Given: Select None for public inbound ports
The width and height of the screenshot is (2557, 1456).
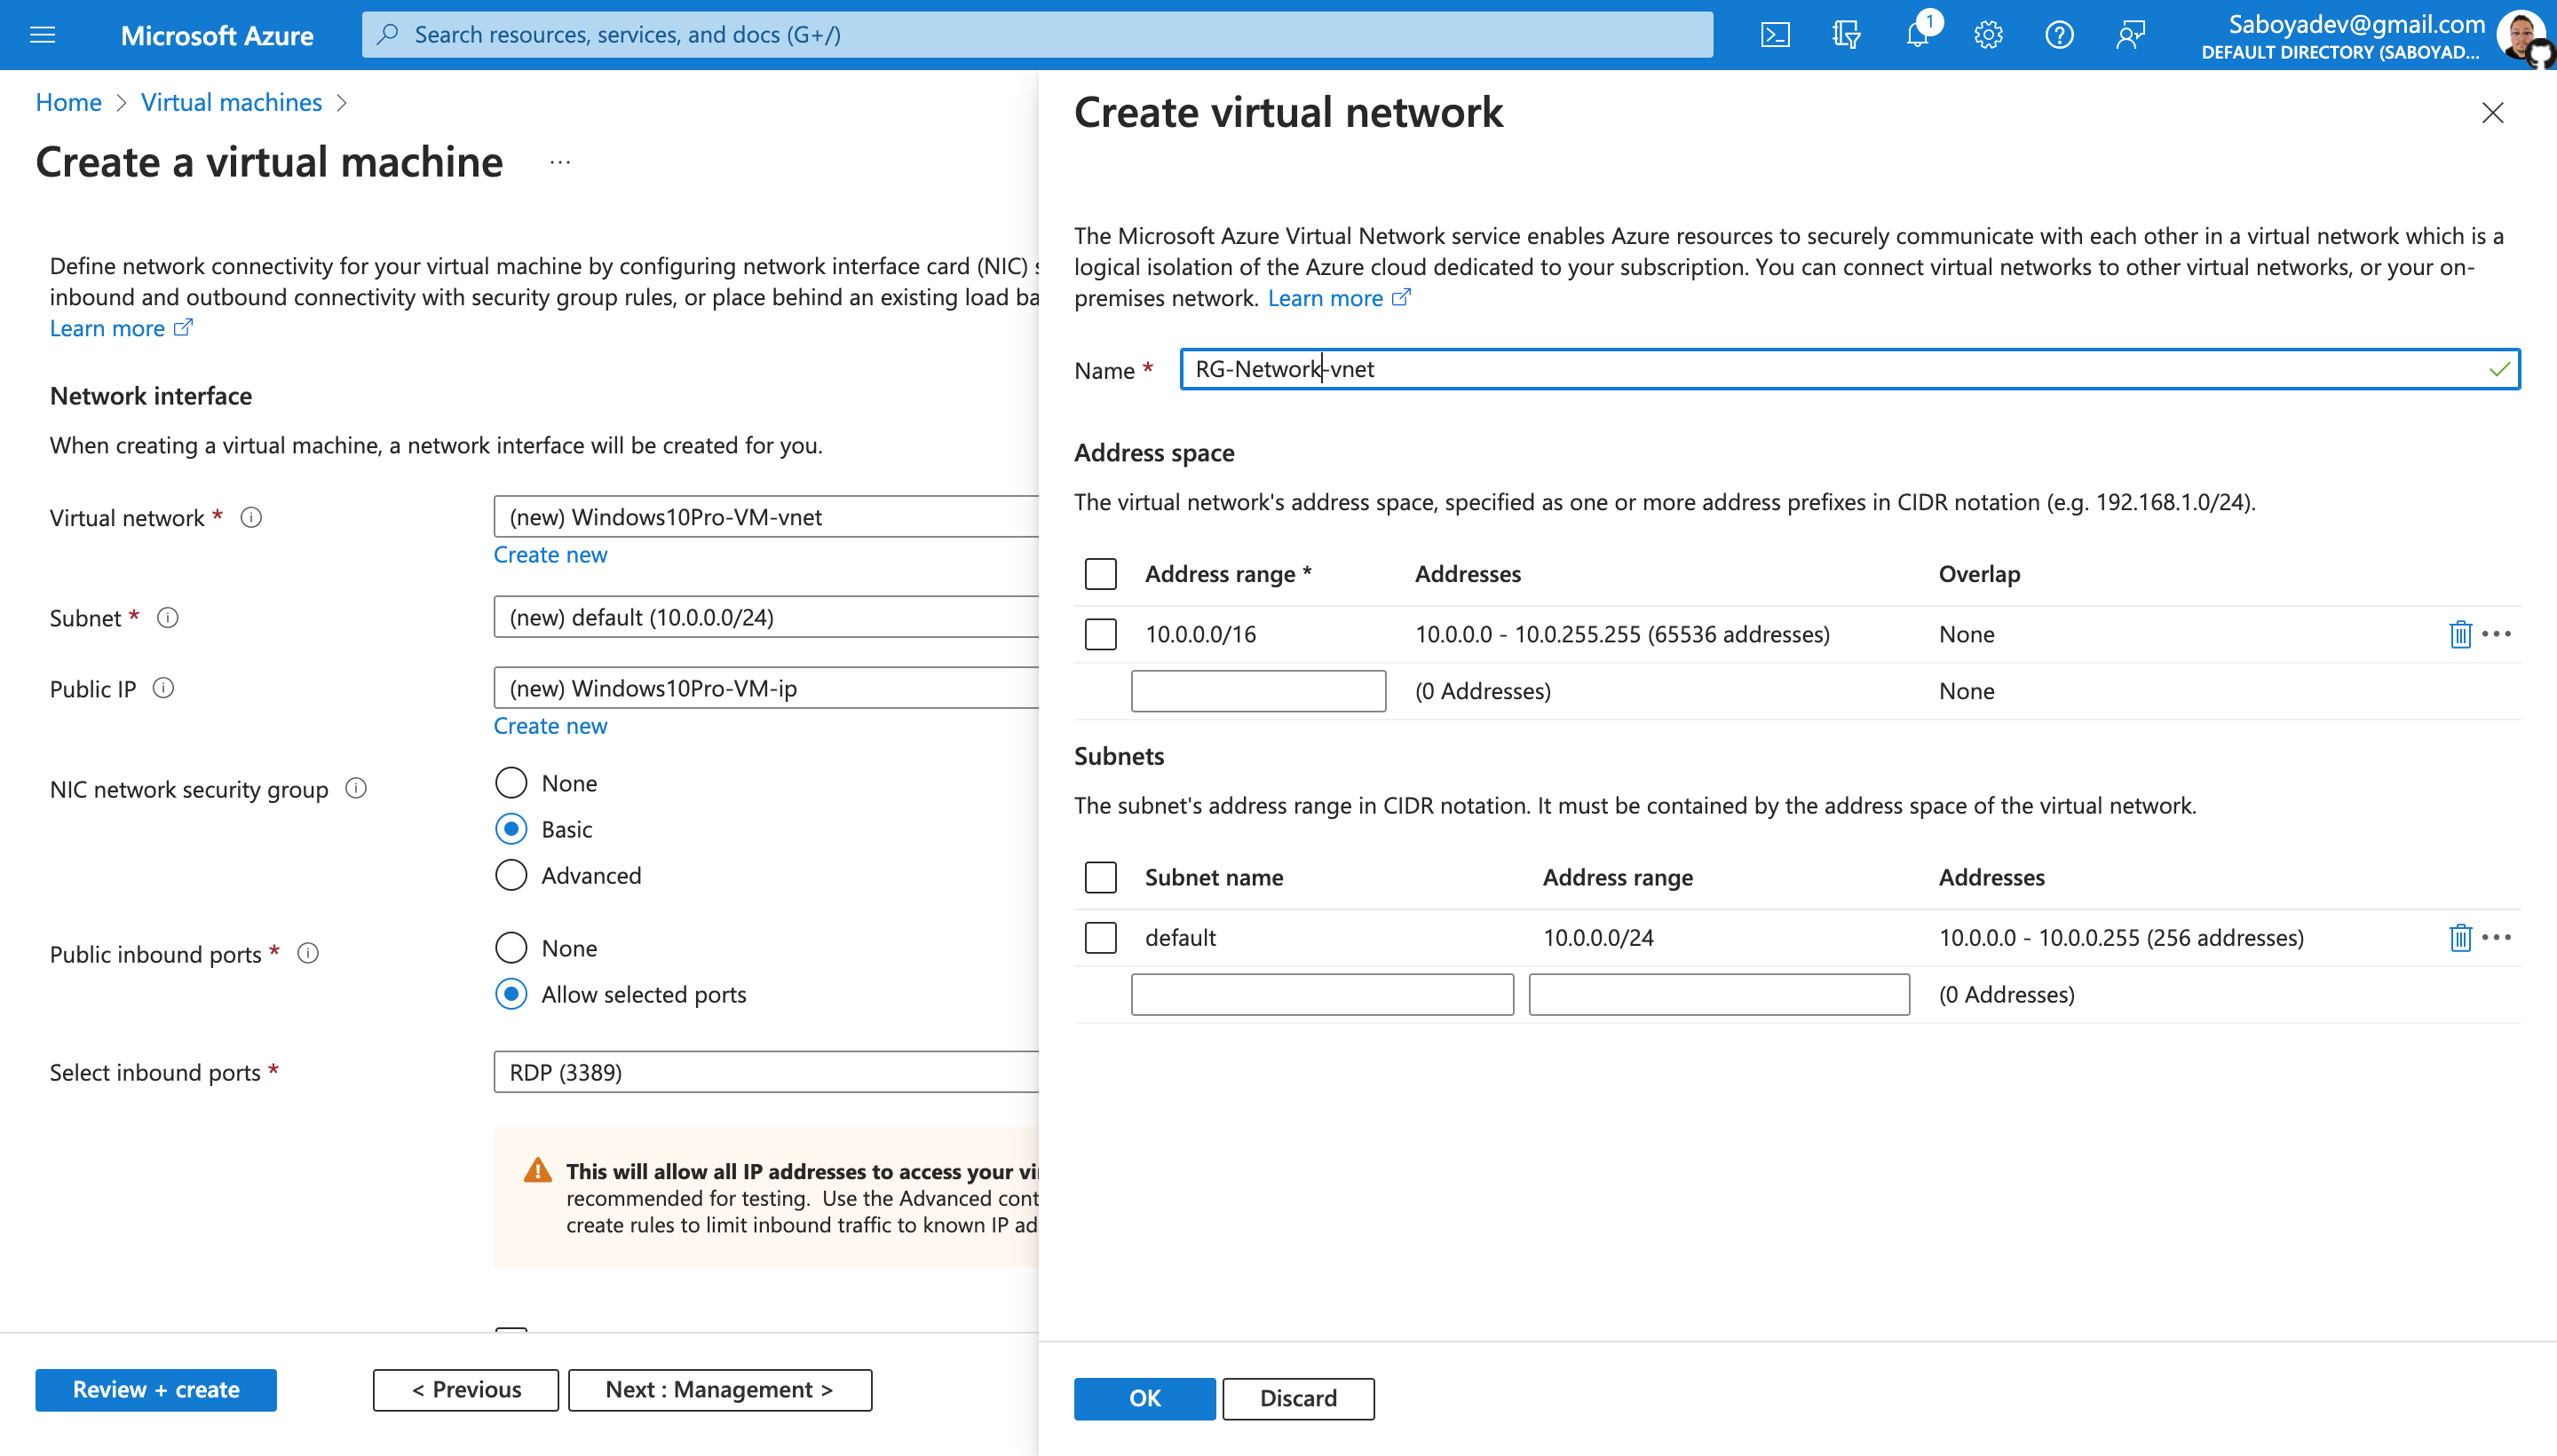Looking at the screenshot, I should coord(511,947).
